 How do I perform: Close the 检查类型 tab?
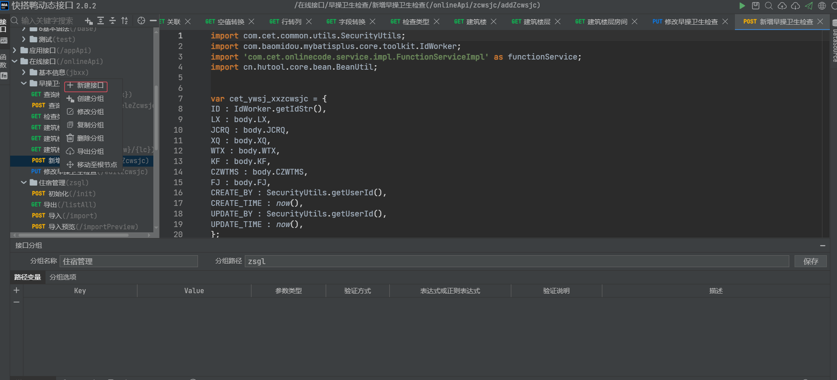[x=437, y=22]
